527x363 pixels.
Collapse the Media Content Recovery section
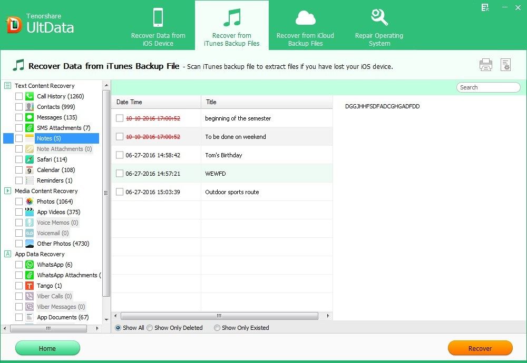(x=7, y=190)
